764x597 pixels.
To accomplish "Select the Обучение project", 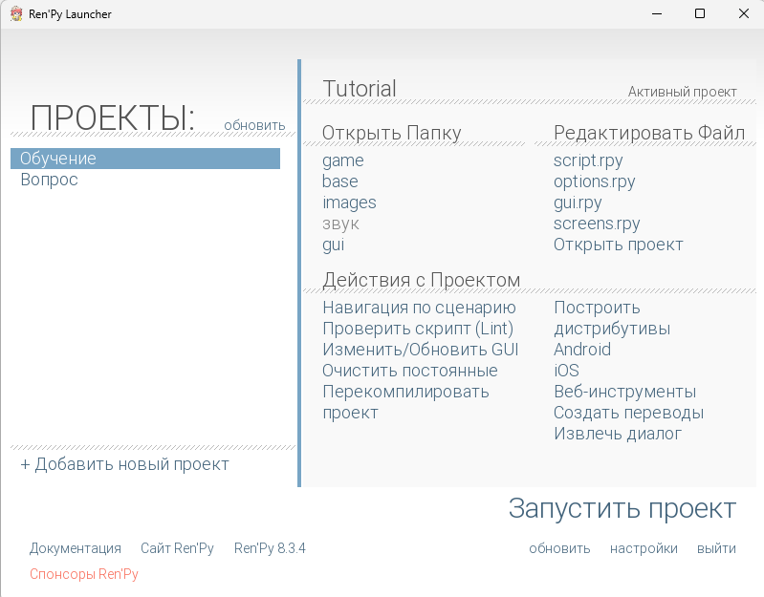I will coord(145,159).
